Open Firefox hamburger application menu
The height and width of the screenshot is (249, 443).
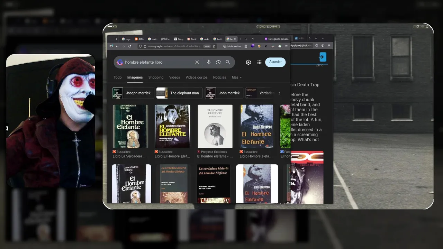tap(286, 46)
